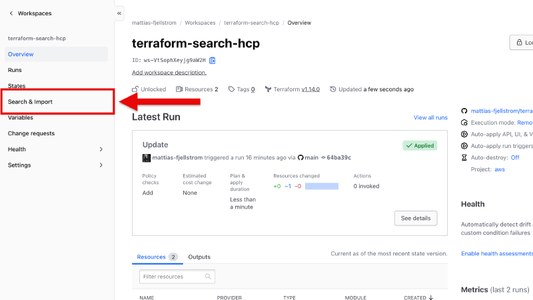Click PROVIDER column header
Image resolution: width=533 pixels, height=300 pixels.
pyautogui.click(x=229, y=297)
